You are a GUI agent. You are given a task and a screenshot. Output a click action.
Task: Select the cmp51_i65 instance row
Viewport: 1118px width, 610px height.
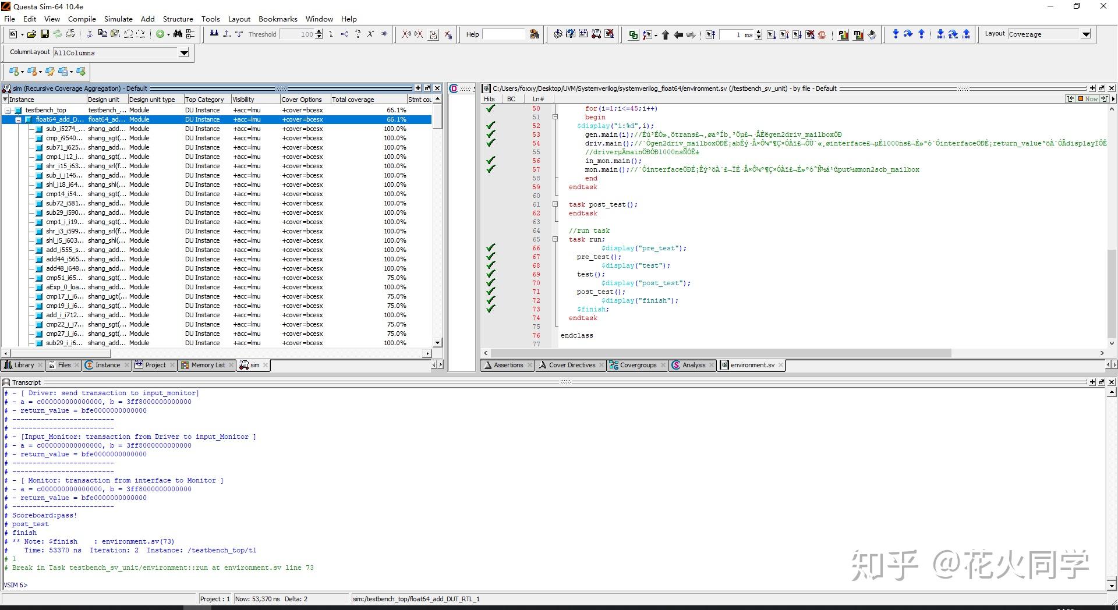(x=65, y=278)
